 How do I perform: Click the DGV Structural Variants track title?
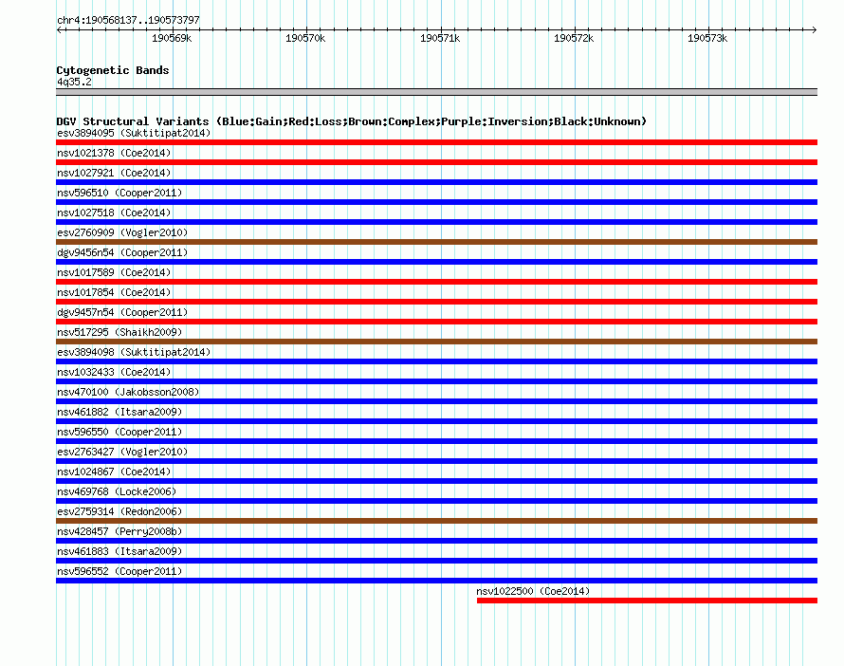[x=351, y=121]
